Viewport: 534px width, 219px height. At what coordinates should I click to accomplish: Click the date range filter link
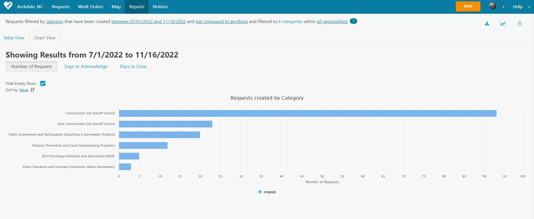148,21
